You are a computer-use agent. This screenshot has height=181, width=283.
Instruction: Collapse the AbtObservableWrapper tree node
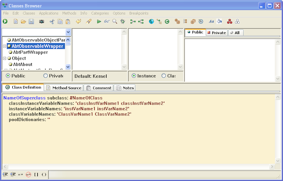5,46
